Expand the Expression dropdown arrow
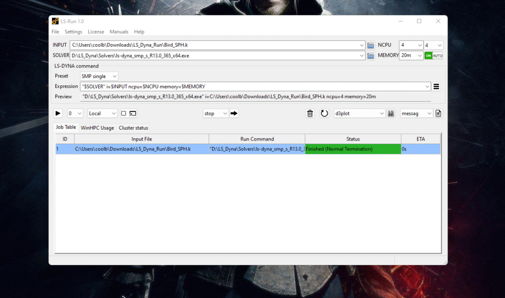This screenshot has width=505, height=298. click(427, 87)
